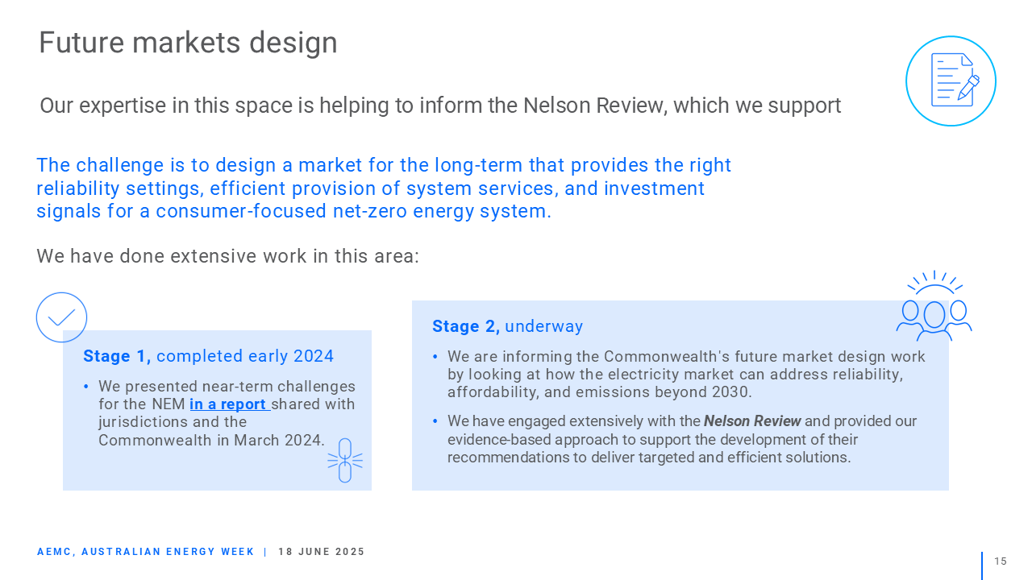1032x580 pixels.
Task: Click the chain link icon in the Stage 1 box
Action: tap(345, 461)
